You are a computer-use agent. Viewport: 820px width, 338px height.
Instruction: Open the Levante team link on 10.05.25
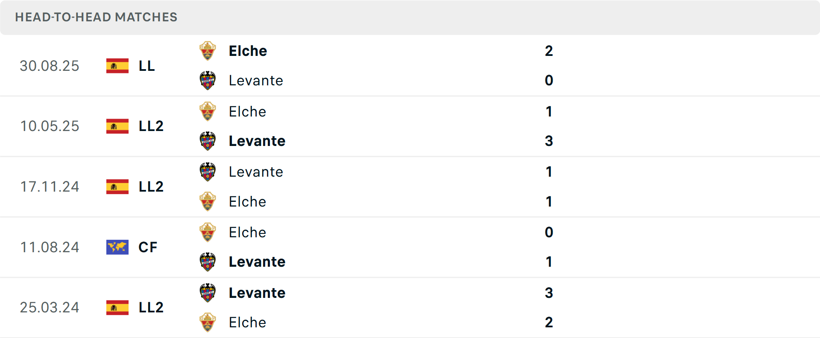click(x=257, y=141)
